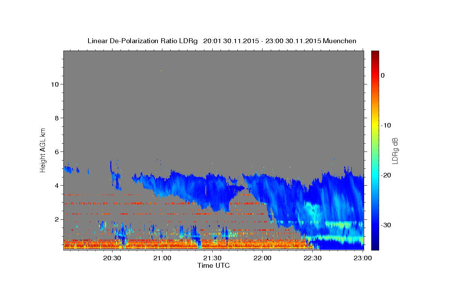Viewport: 450px width, 300px height.
Task: Click the colorbar value -10
Action: point(386,125)
